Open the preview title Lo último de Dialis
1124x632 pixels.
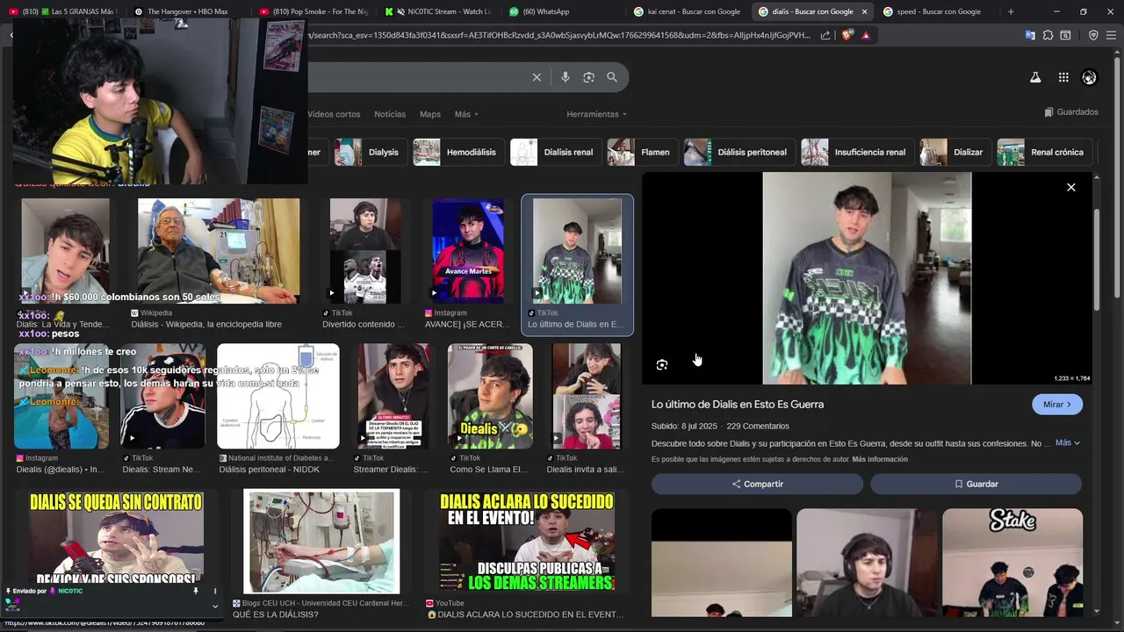pyautogui.click(x=738, y=405)
